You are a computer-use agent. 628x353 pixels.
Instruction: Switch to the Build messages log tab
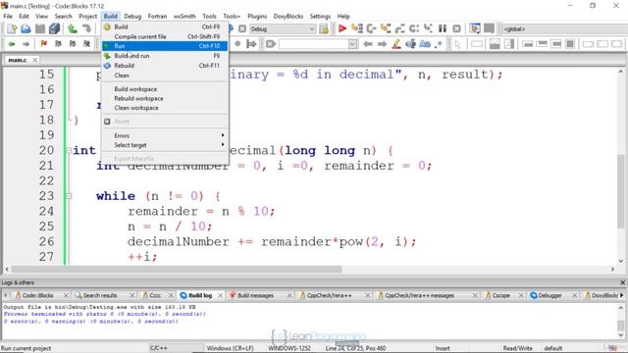pyautogui.click(x=255, y=295)
